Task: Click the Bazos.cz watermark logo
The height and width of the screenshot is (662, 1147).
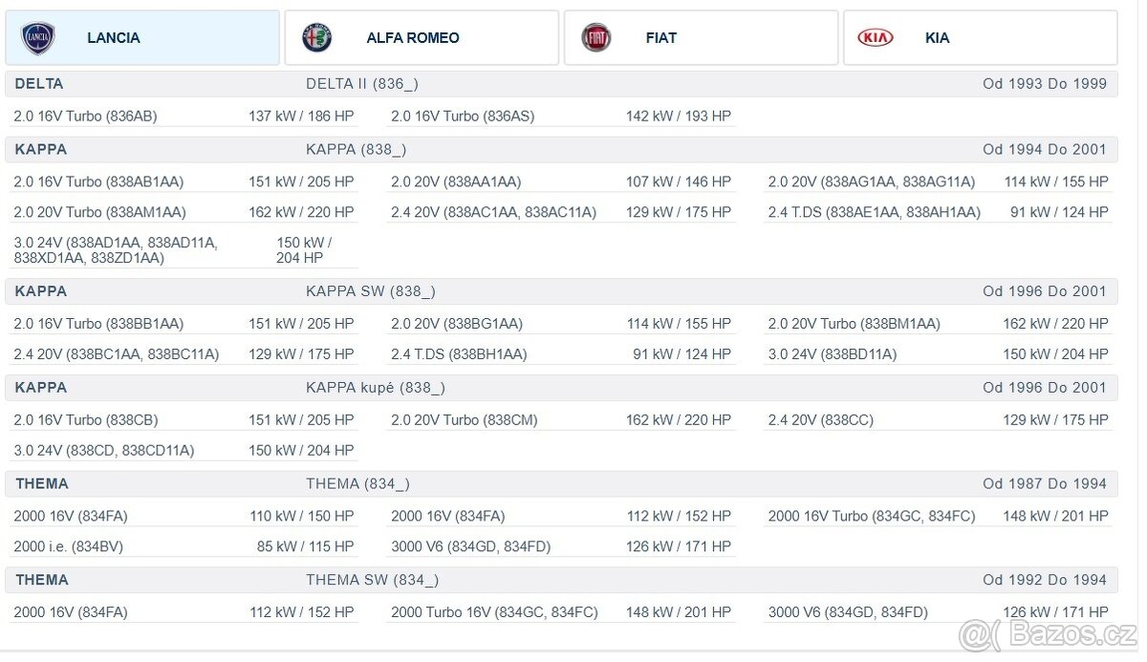Action: [1047, 634]
